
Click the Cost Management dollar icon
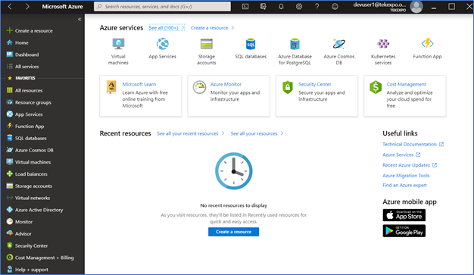(376, 87)
